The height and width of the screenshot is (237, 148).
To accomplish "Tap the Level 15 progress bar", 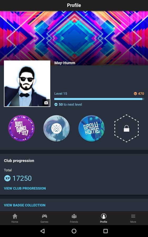I will pos(99,99).
